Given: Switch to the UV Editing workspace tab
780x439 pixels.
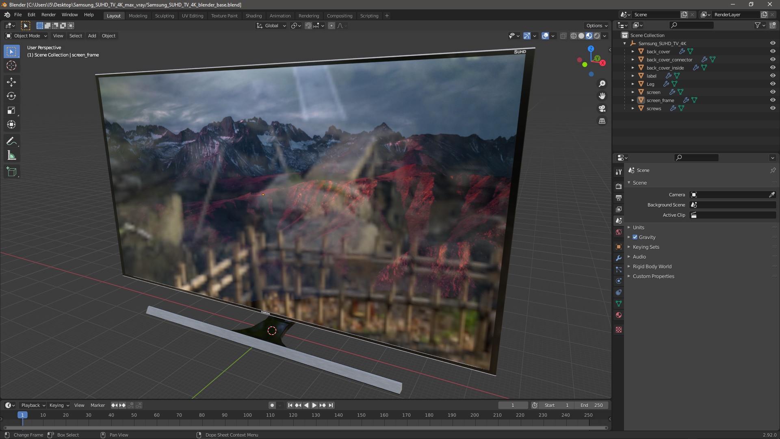Looking at the screenshot, I should click(193, 16).
